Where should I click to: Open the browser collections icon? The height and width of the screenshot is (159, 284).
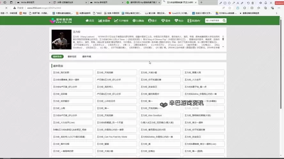[265, 8]
